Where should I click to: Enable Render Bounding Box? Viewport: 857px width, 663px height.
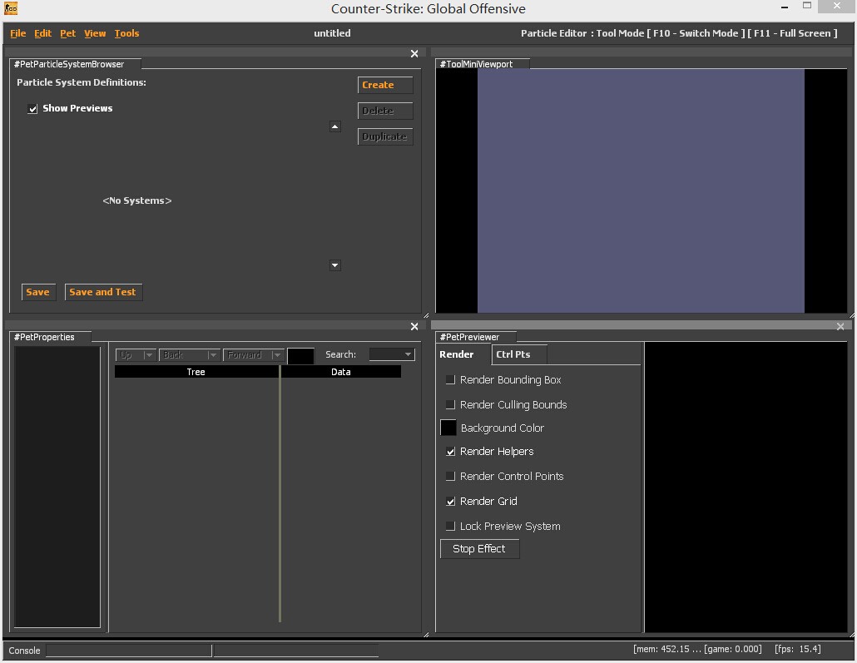point(450,379)
